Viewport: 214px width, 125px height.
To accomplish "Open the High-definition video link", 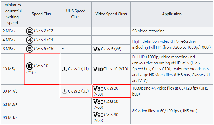I will (151, 41).
